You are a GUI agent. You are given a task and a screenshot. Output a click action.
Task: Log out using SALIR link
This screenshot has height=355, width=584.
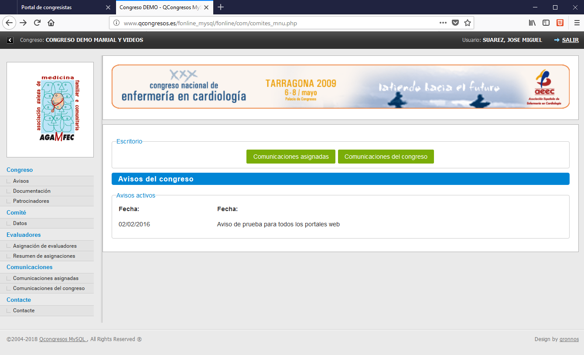click(570, 40)
